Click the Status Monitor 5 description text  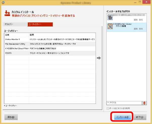point(62,39)
